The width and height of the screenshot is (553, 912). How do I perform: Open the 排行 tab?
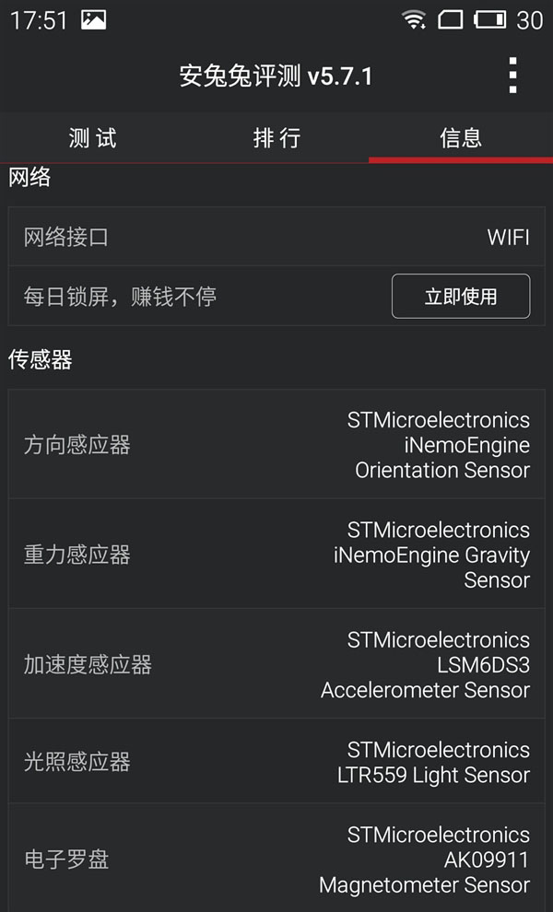click(x=276, y=138)
